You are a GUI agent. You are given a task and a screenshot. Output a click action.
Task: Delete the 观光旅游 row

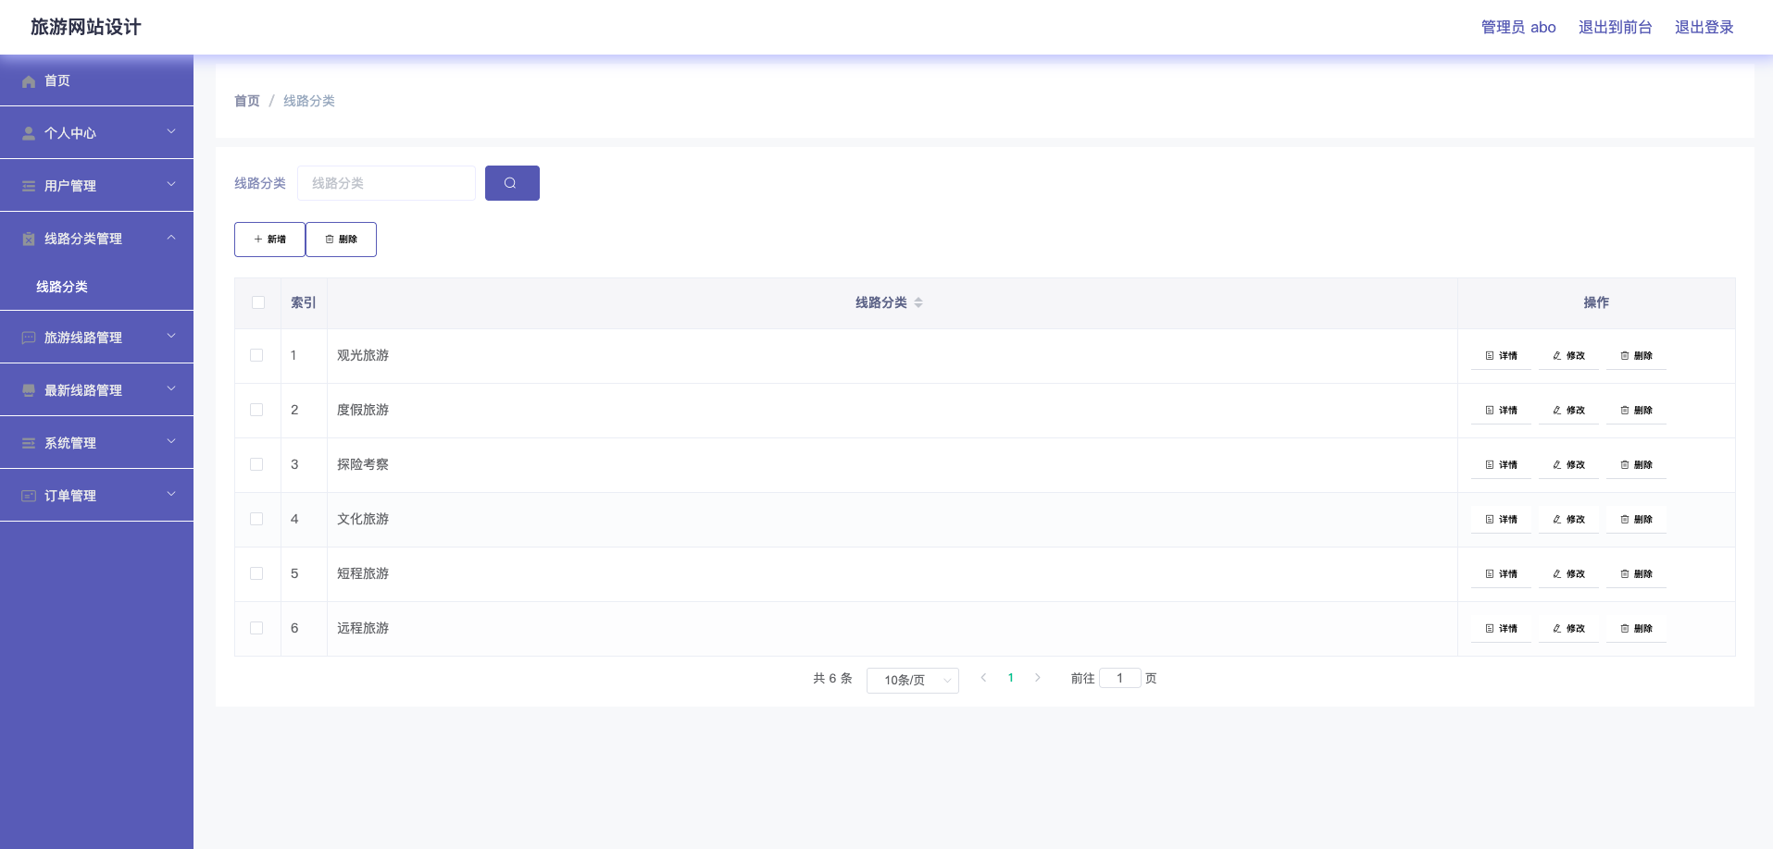point(1636,355)
